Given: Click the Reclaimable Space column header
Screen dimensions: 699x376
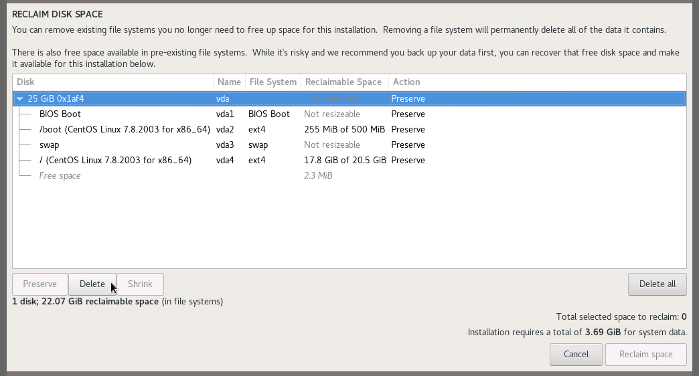Looking at the screenshot, I should (x=343, y=82).
